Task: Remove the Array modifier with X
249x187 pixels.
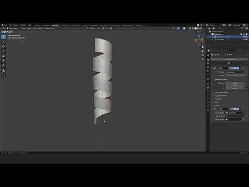Action: [243, 68]
